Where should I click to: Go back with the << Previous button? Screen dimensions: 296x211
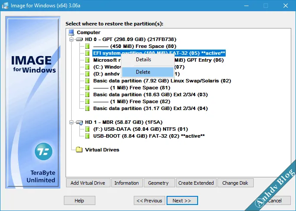tap(149, 201)
